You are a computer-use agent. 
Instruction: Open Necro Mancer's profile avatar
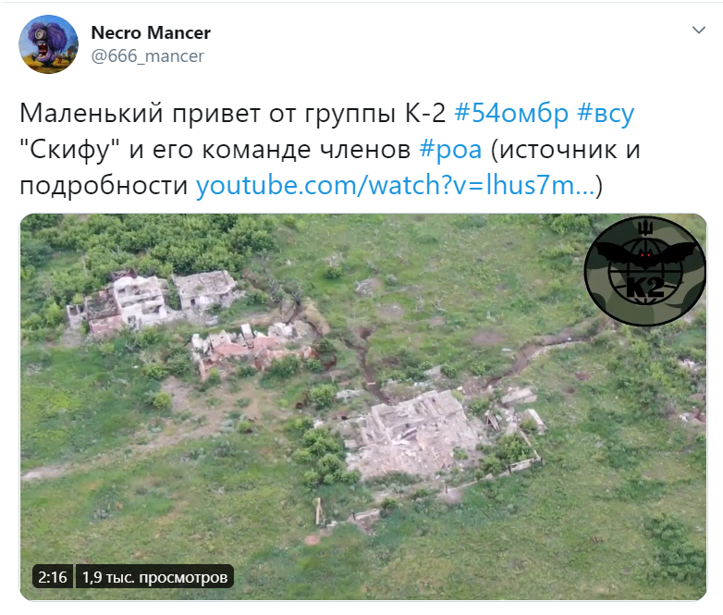[48, 44]
